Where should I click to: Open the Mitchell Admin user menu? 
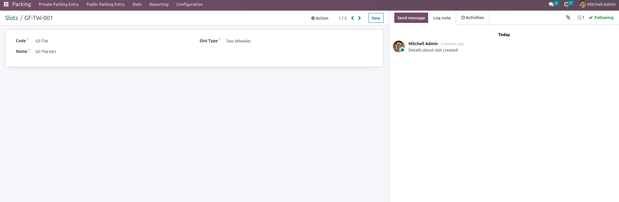[x=597, y=4]
